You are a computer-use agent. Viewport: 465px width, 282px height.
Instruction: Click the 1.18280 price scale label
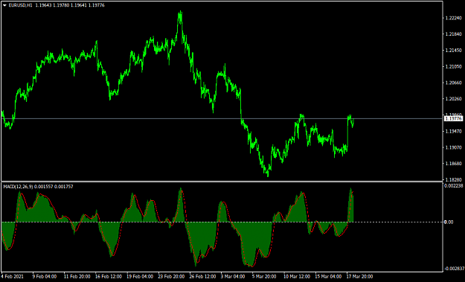tap(453, 179)
